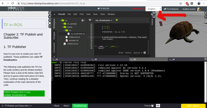Open the English language dropdown

[154, 9]
